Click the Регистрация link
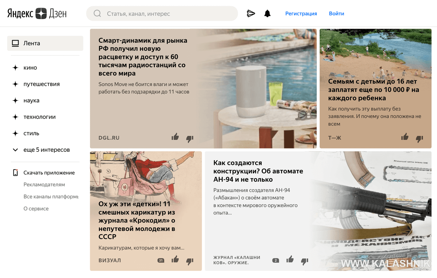The image size is (437, 278). tap(301, 13)
